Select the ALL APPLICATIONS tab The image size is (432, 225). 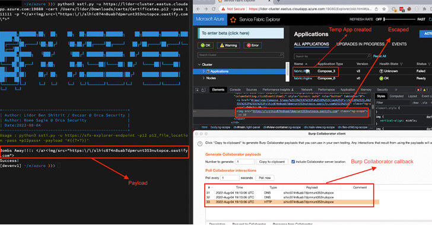pos(312,44)
